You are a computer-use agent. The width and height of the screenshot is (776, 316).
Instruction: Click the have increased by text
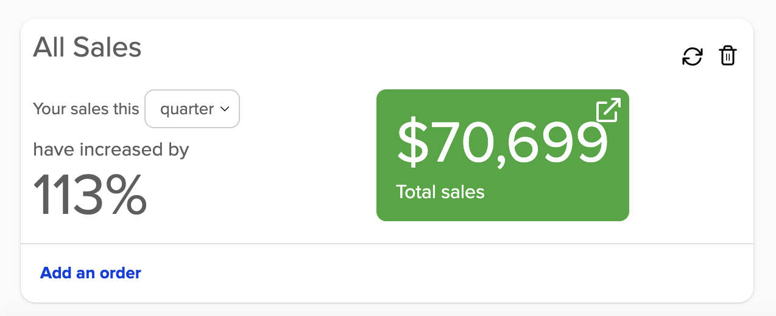coord(111,149)
